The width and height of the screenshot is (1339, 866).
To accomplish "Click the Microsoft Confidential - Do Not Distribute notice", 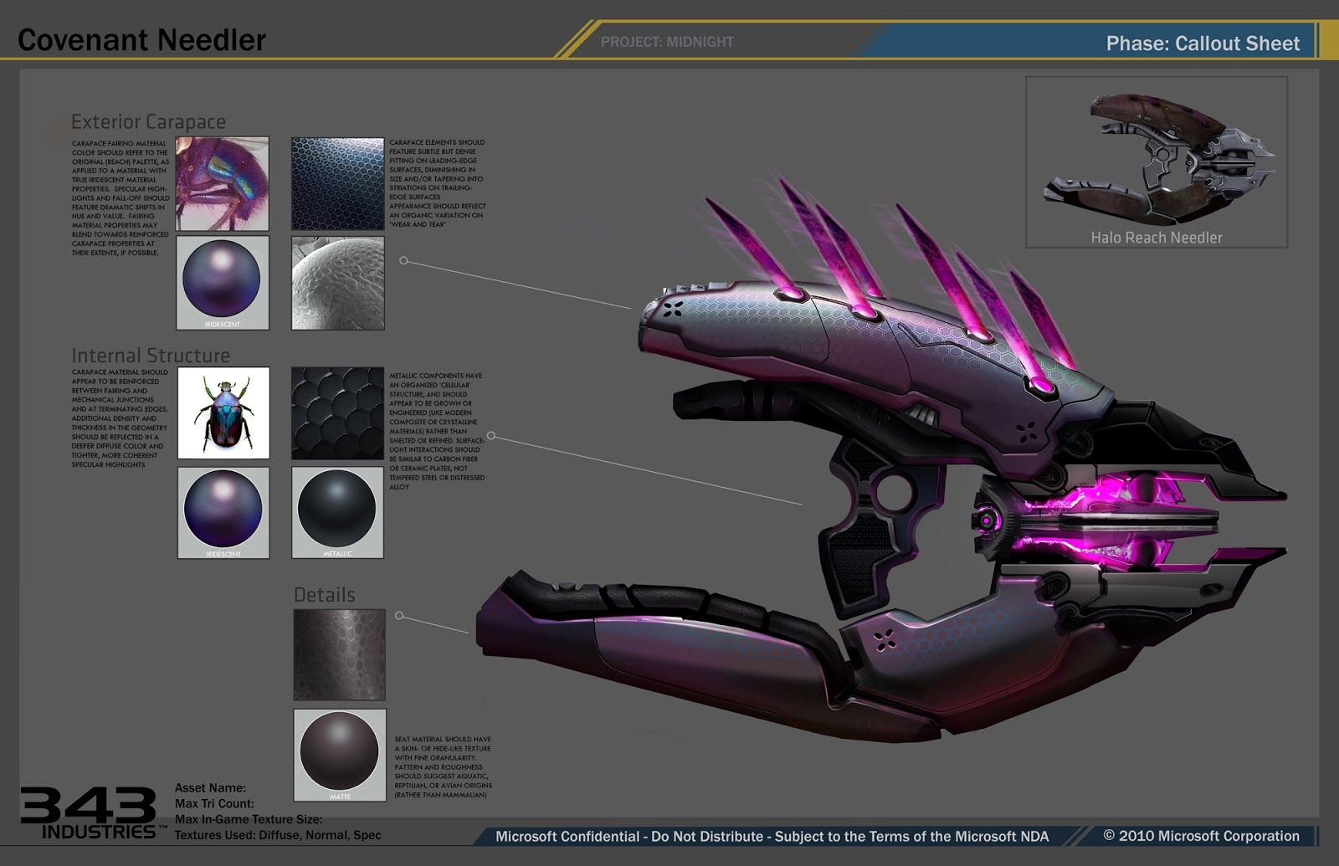I will 772,837.
